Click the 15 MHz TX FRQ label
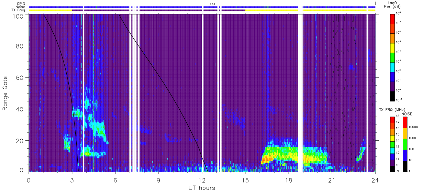Screen dimensions: 422x195 [397, 134]
